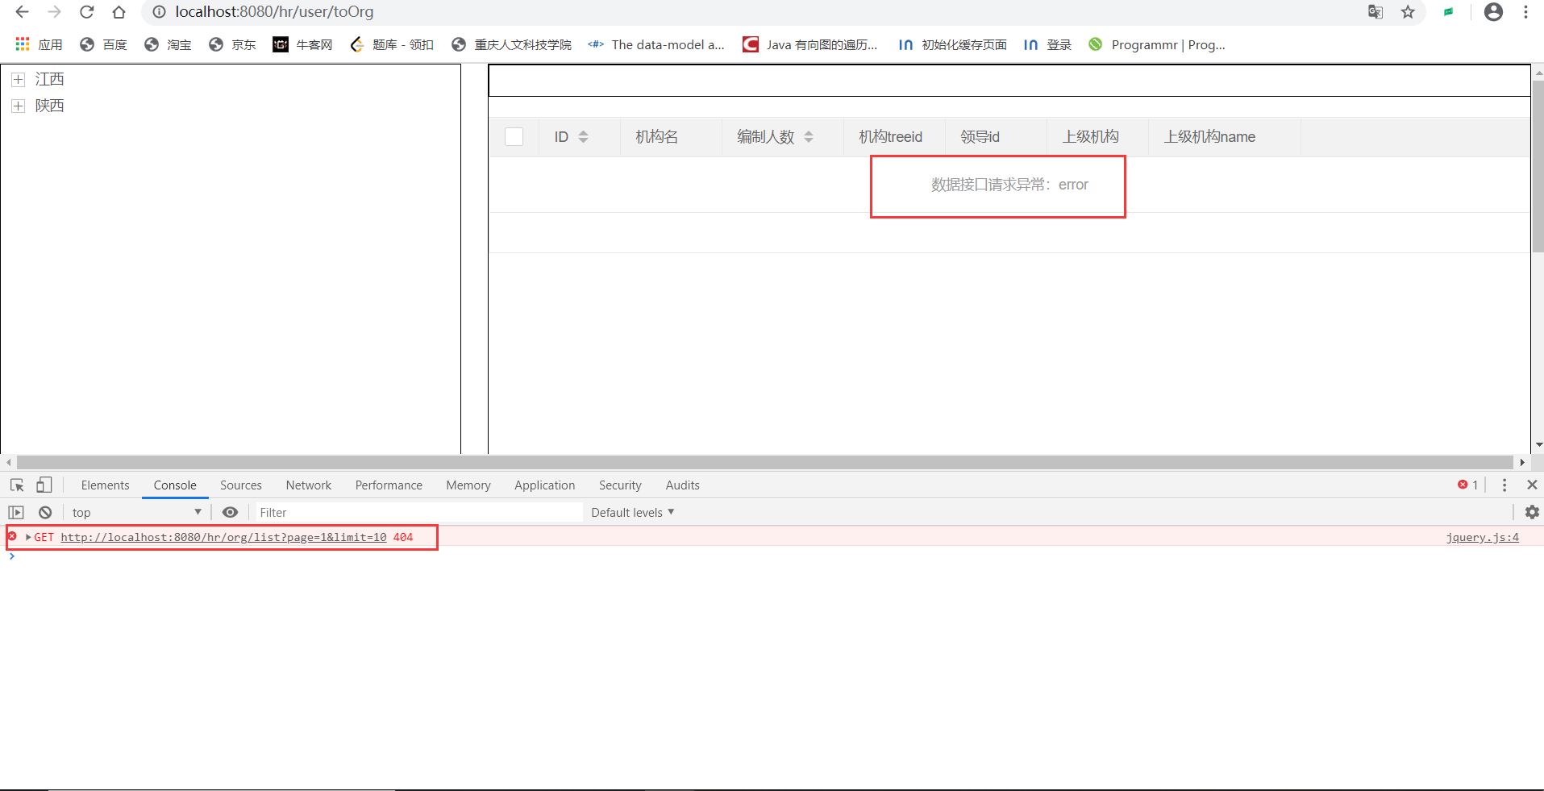Expand the 江西 tree node
Screen dimensions: 1544x791
[x=19, y=79]
